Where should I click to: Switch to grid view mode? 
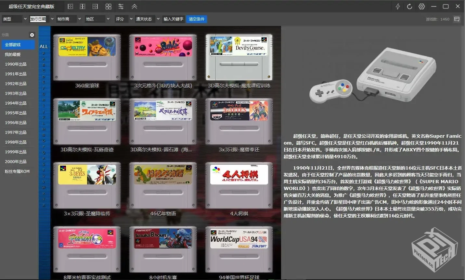[108, 6]
